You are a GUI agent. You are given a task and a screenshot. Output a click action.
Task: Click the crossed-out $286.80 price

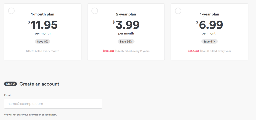point(108,51)
